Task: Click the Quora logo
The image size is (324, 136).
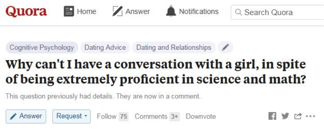Action: pyautogui.click(x=26, y=12)
